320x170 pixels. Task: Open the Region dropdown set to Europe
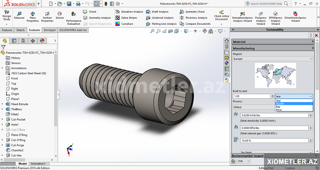pyautogui.click(x=272, y=59)
